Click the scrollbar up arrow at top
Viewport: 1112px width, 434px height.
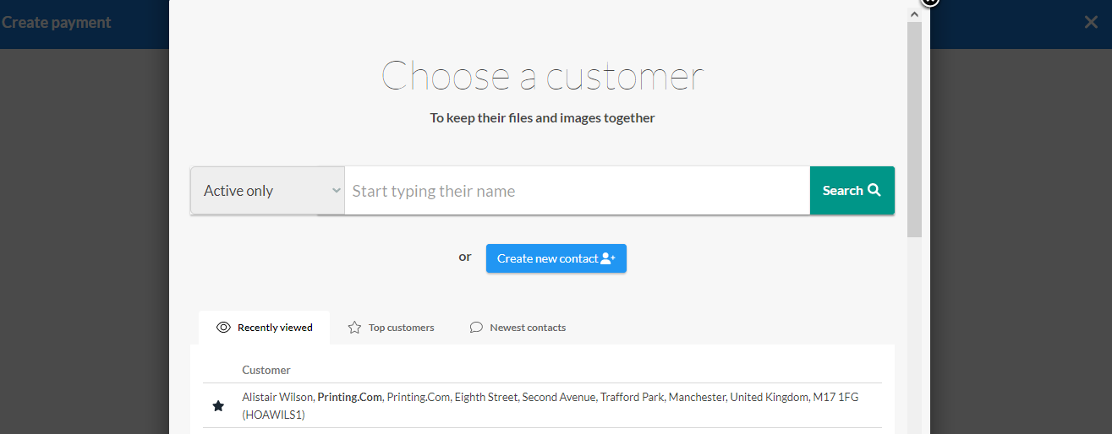[914, 14]
